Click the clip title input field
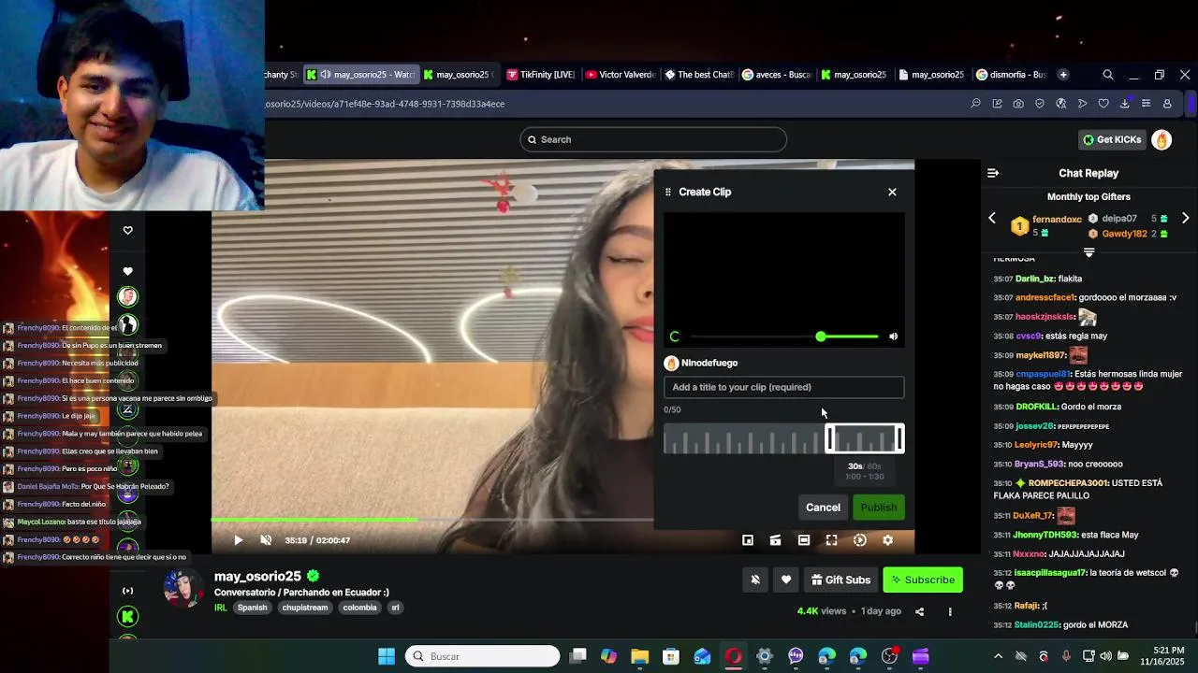The image size is (1198, 673). pos(784,387)
